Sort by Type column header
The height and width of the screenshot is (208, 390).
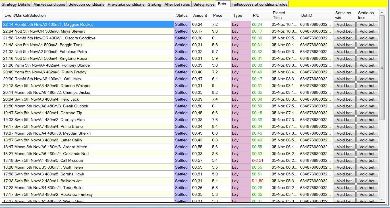click(241, 15)
